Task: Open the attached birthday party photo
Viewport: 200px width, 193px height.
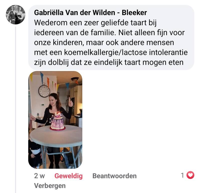Action: [x=55, y=120]
